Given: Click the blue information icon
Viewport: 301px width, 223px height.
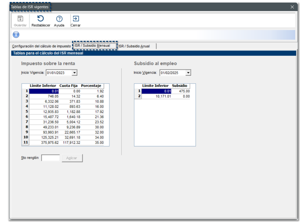Looking at the screenshot, I should [16, 35].
